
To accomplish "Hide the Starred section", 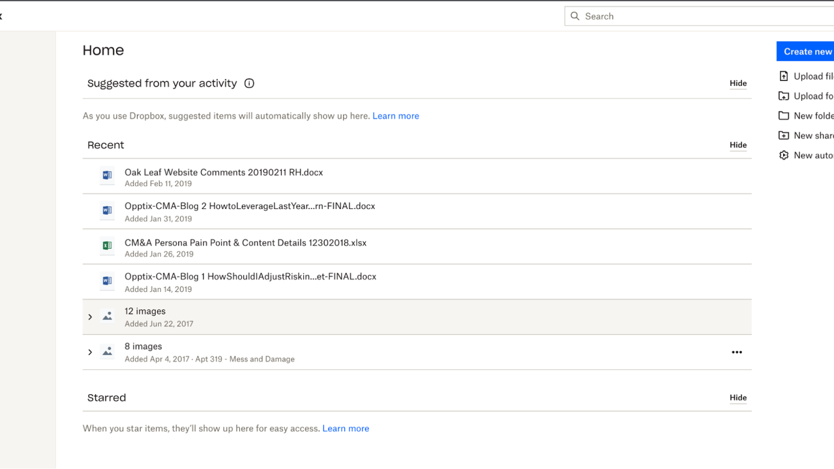I will pyautogui.click(x=737, y=398).
